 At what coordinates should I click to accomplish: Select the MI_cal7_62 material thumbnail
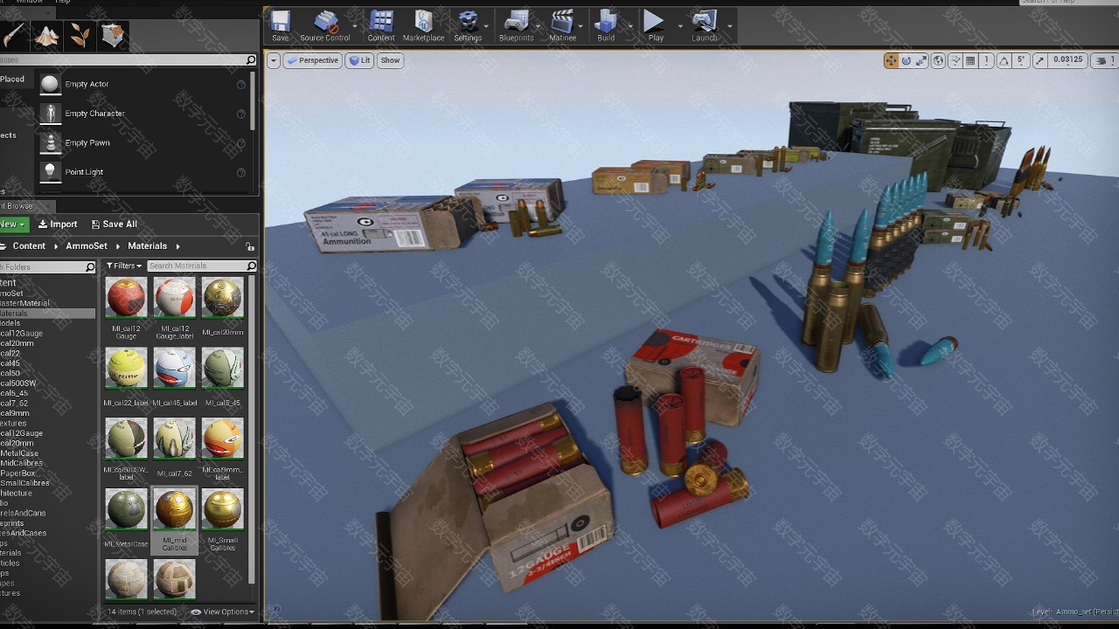click(174, 439)
